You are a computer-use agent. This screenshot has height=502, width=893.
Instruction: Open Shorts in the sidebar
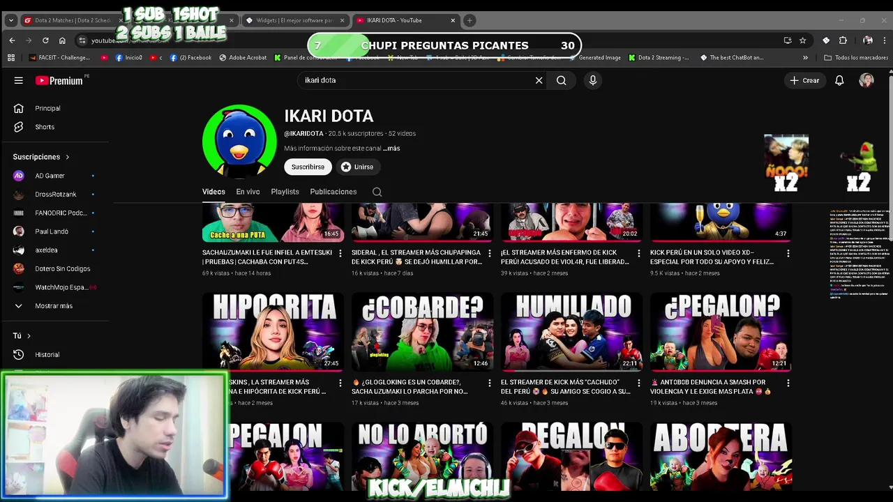(x=44, y=127)
